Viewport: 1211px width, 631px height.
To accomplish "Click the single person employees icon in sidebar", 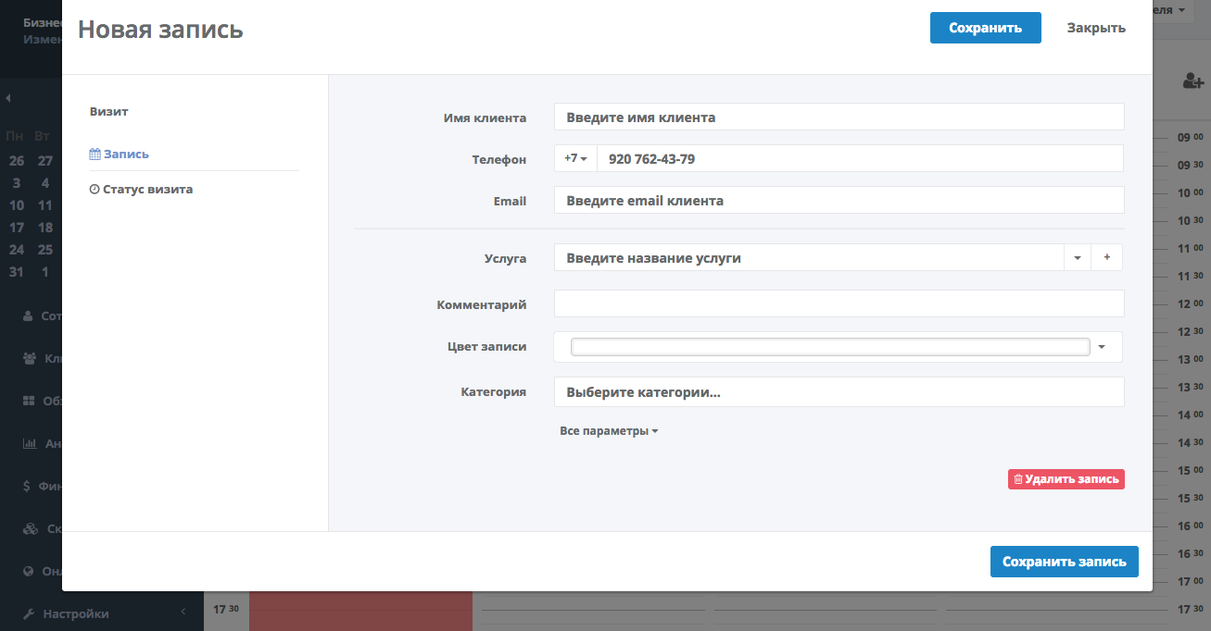I will 28,315.
